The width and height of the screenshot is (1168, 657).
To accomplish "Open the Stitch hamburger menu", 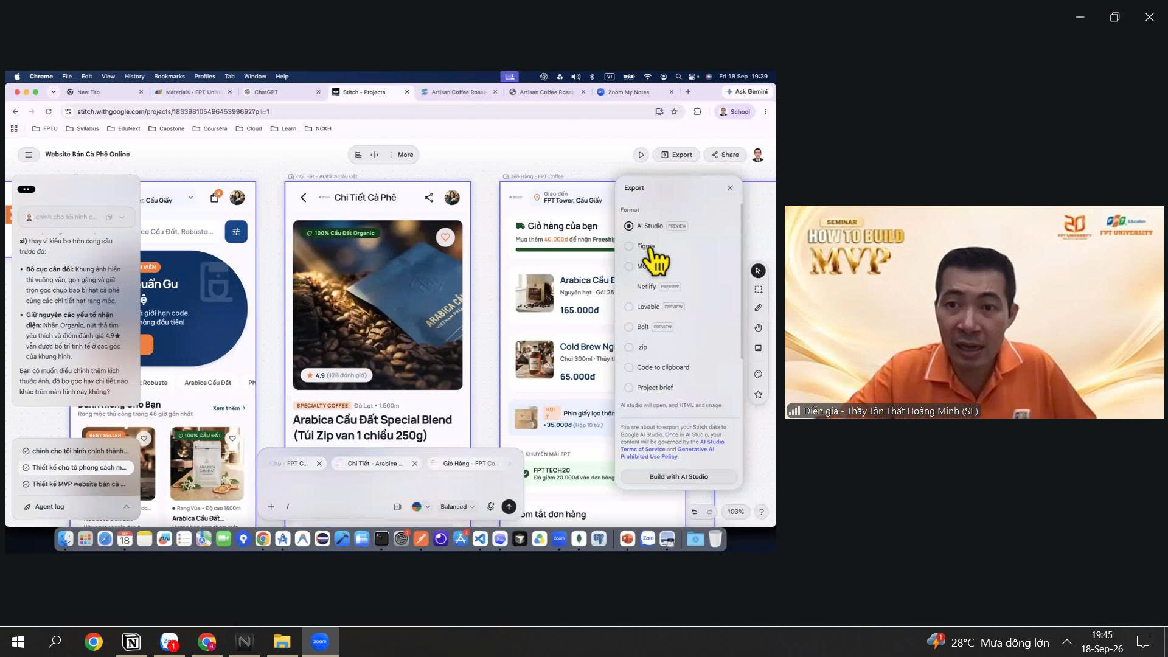I will 28,155.
